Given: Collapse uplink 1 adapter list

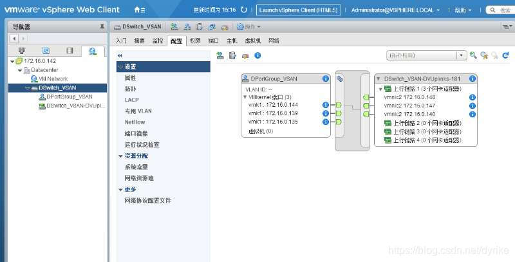Looking at the screenshot, I should [x=380, y=89].
